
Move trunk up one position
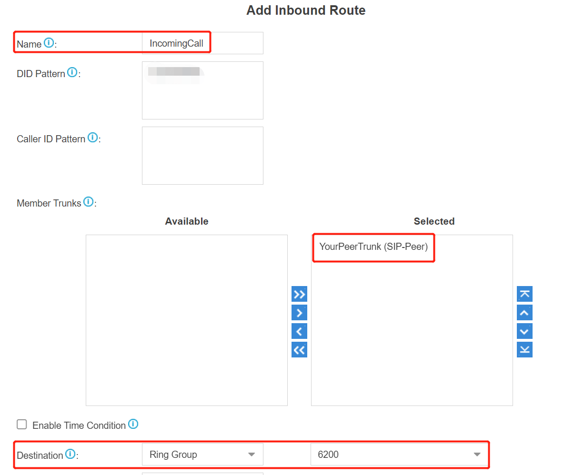point(524,312)
